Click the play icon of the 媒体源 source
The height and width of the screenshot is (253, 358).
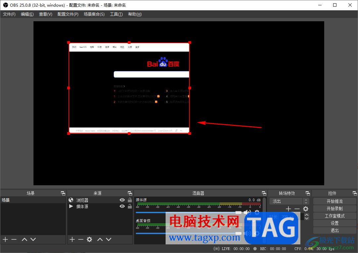click(71, 206)
